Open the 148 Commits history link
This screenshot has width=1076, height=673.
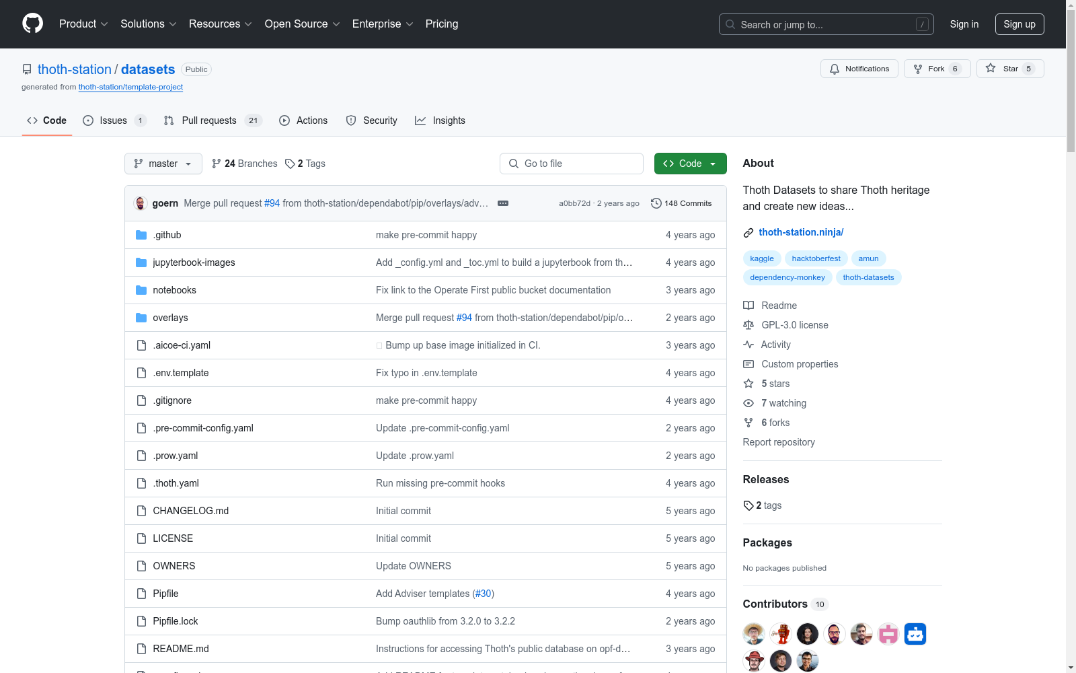tap(681, 203)
